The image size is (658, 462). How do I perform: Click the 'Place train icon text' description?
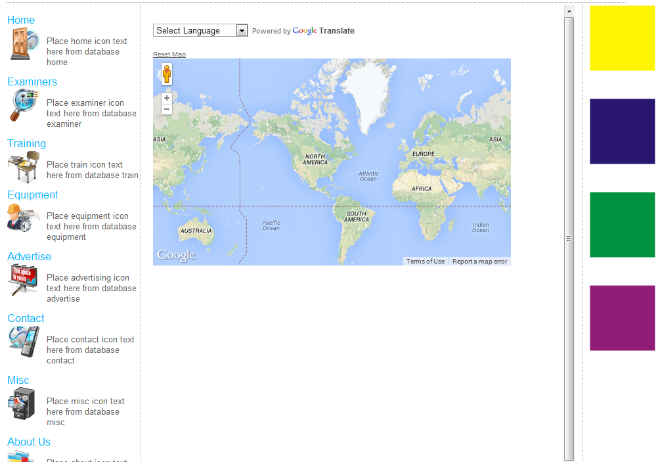[x=93, y=170]
